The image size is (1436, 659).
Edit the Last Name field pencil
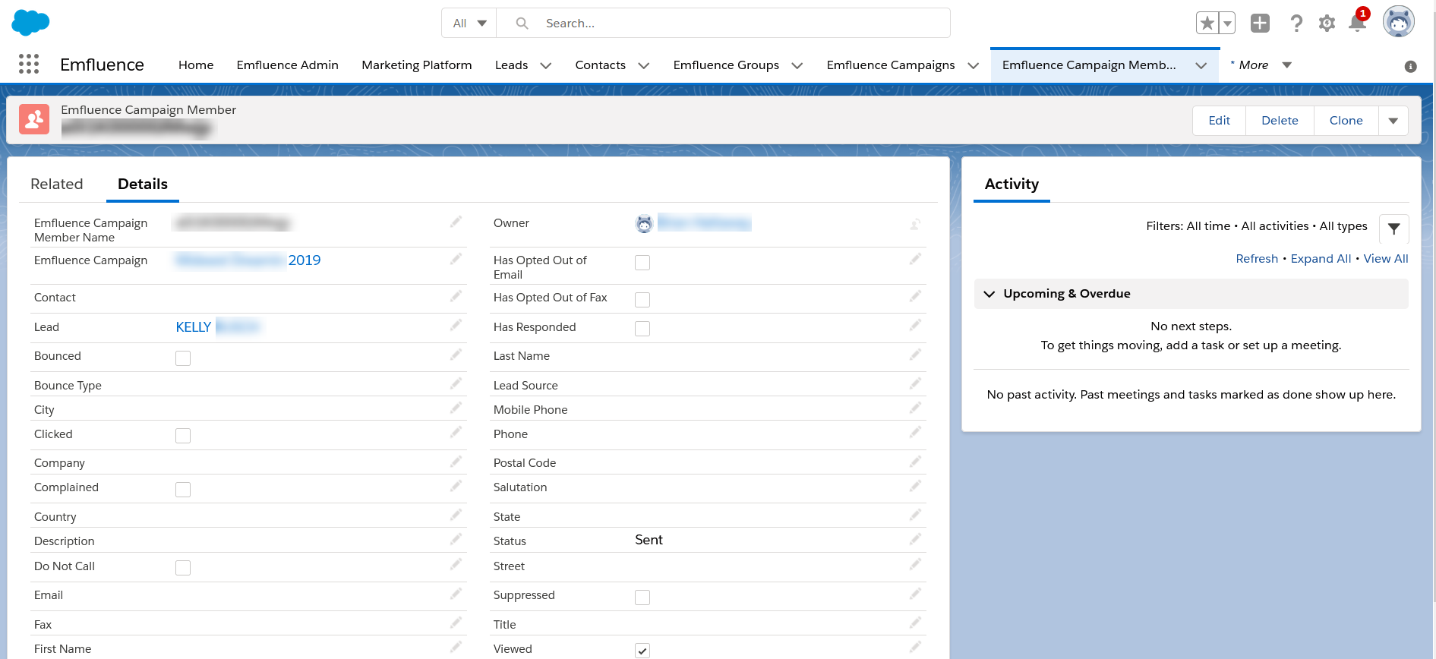pos(915,355)
